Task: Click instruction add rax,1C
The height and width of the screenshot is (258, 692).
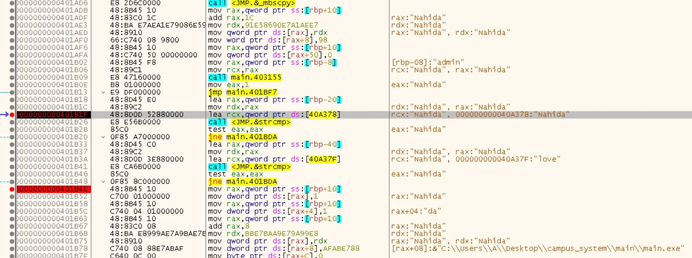Action: pos(231,18)
